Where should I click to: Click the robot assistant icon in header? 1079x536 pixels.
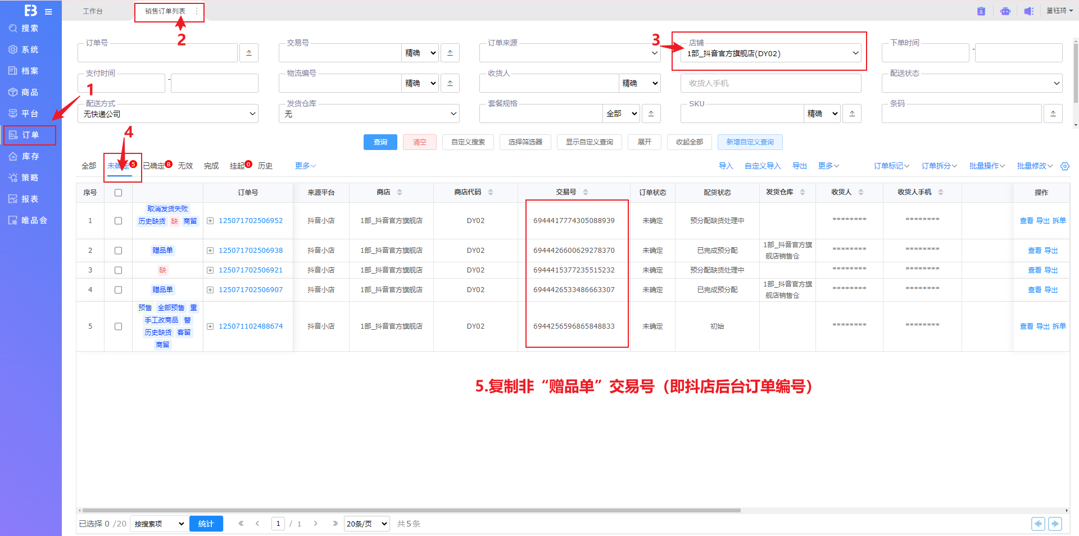(x=1005, y=11)
